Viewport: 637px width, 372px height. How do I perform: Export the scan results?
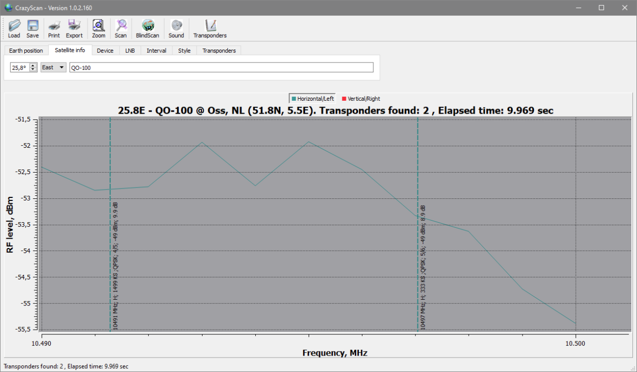(74, 28)
